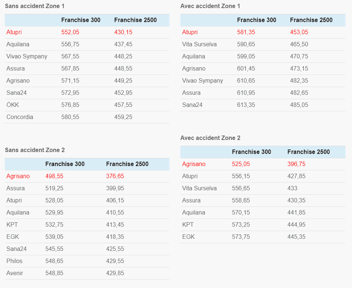Click "Agrisano" in Avec accident Zone 1 table
The image size is (352, 288).
coord(194,68)
